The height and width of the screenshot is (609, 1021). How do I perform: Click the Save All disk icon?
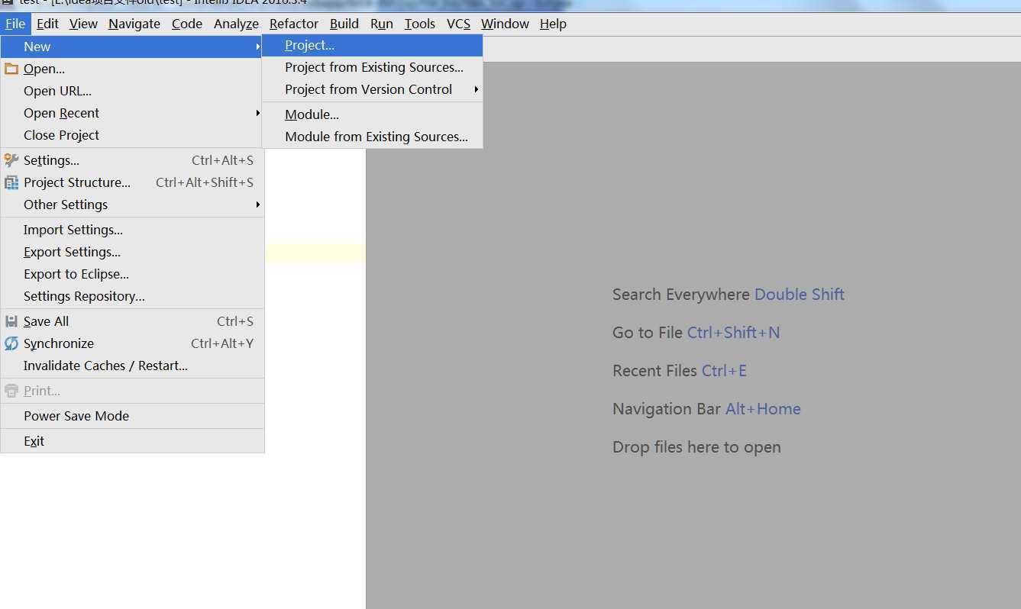pos(11,321)
